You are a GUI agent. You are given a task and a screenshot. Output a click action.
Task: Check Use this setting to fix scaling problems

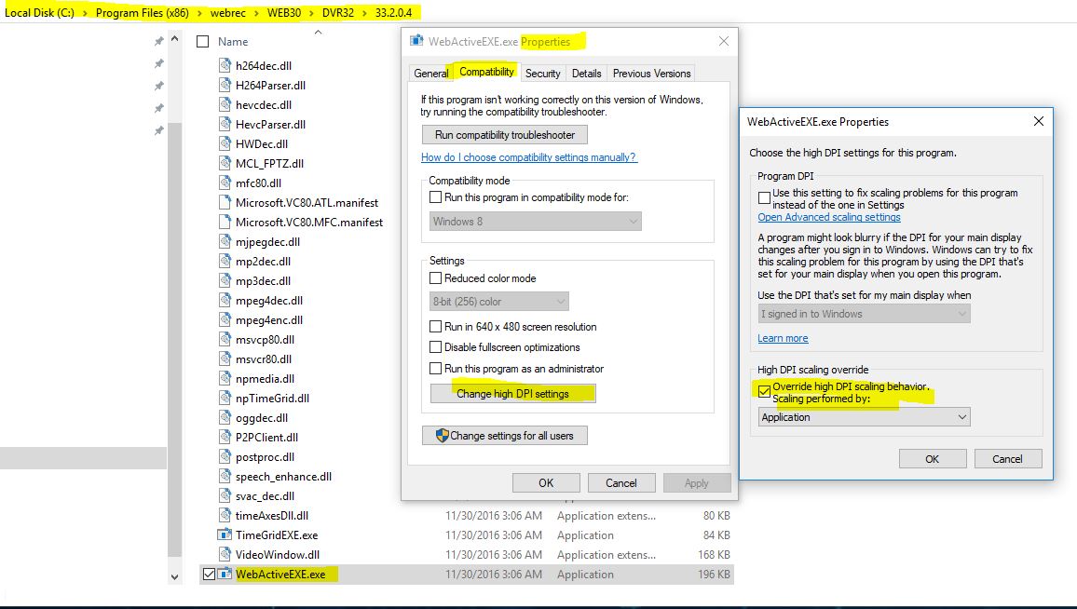764,197
